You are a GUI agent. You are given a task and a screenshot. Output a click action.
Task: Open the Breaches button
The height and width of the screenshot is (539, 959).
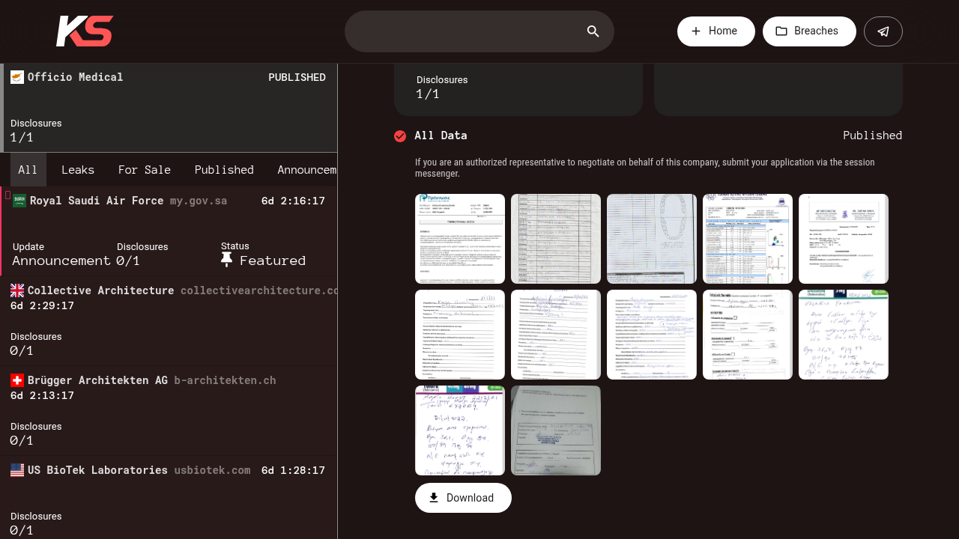pos(809,31)
